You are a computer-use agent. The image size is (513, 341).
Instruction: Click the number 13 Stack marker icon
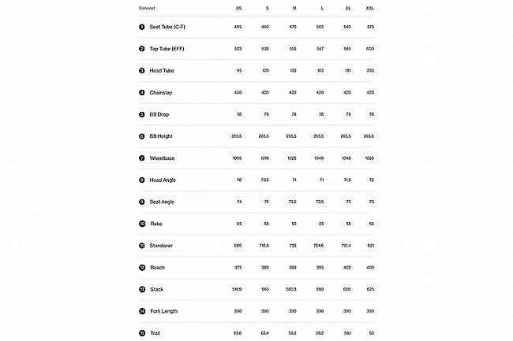pos(142,289)
